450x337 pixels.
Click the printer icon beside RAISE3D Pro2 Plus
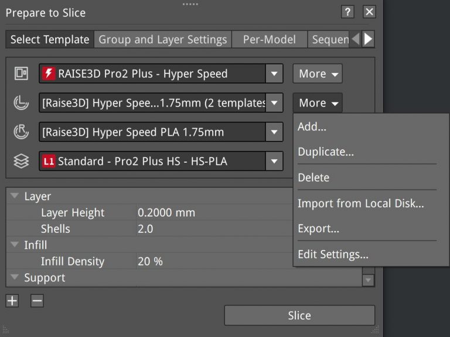tap(21, 73)
